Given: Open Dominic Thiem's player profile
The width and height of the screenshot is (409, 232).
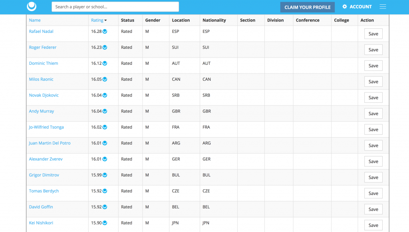Looking at the screenshot, I should 43,63.
